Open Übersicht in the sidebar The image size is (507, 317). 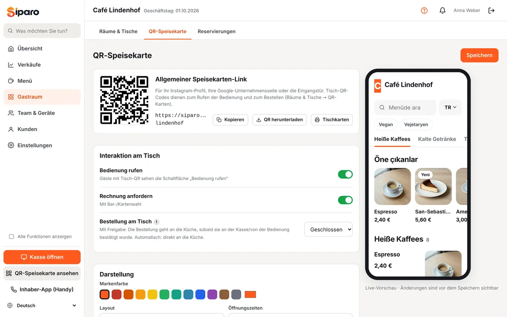(x=42, y=49)
